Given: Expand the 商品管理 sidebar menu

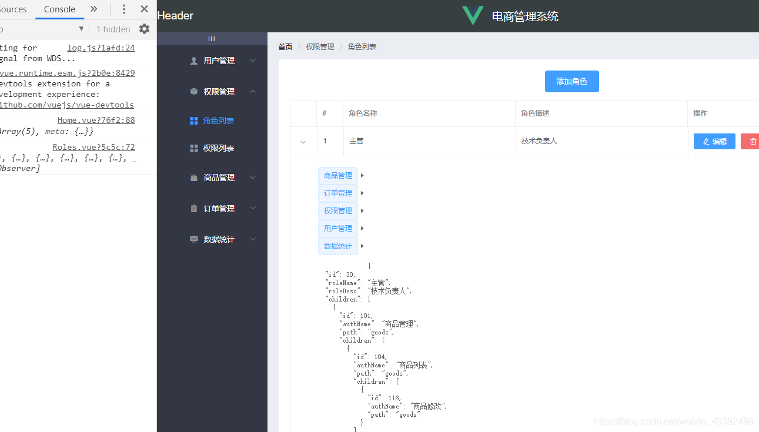Looking at the screenshot, I should point(212,178).
